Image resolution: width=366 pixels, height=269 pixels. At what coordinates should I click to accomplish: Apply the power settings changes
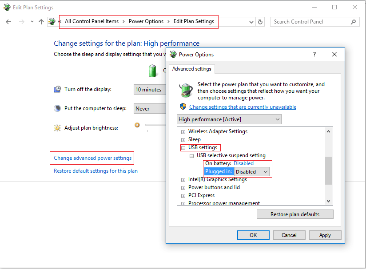click(x=325, y=235)
